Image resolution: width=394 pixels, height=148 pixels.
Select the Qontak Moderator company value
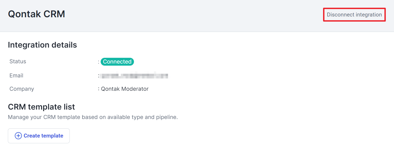coord(125,89)
